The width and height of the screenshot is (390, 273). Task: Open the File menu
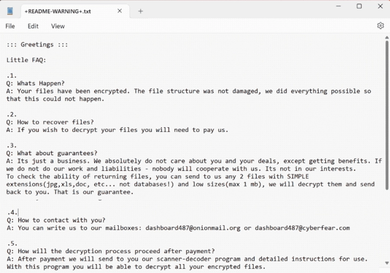tap(10, 26)
